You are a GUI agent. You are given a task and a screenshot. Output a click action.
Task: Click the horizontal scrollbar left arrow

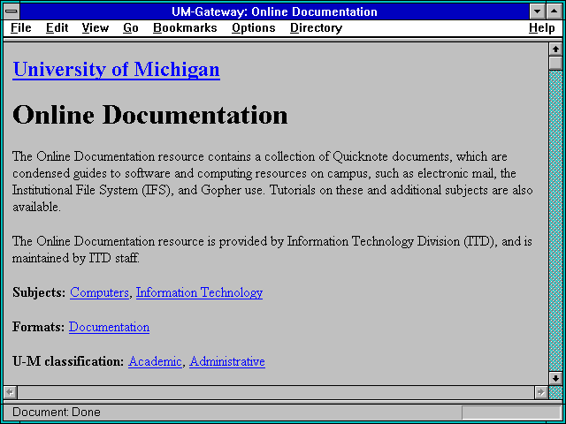[x=10, y=392]
